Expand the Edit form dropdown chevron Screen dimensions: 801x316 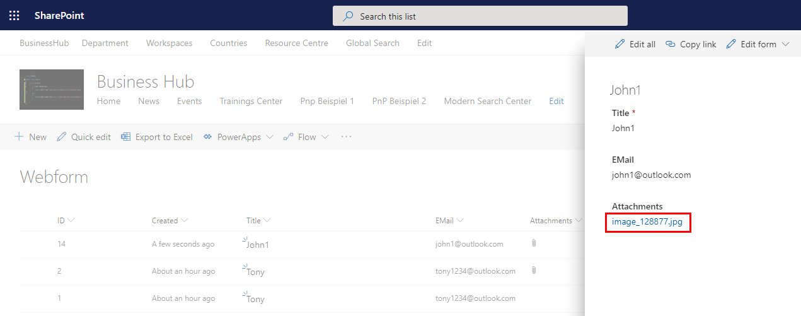pos(785,44)
